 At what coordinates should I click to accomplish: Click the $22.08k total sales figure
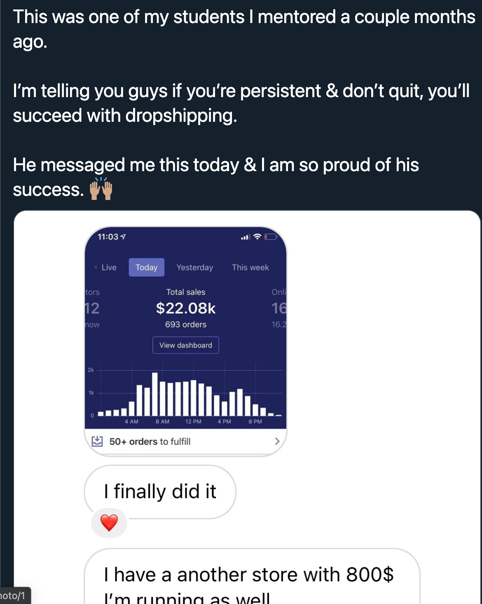point(186,308)
